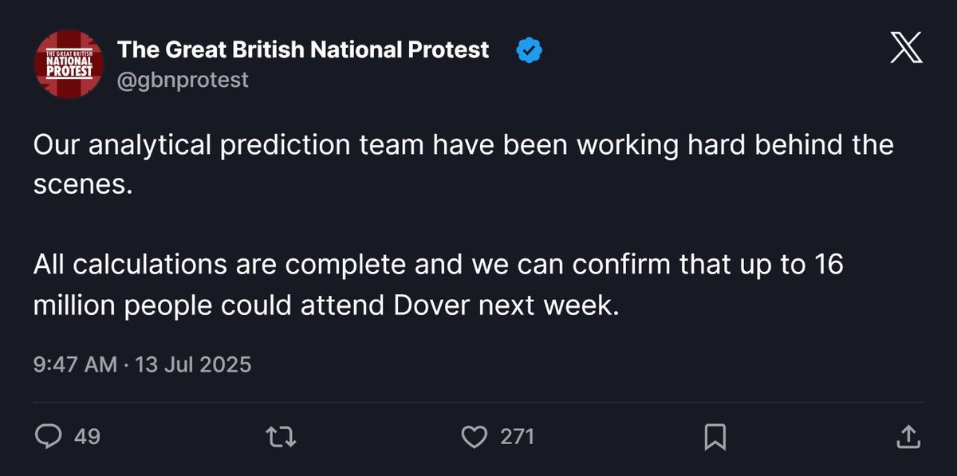Bookmark this post

(x=715, y=436)
